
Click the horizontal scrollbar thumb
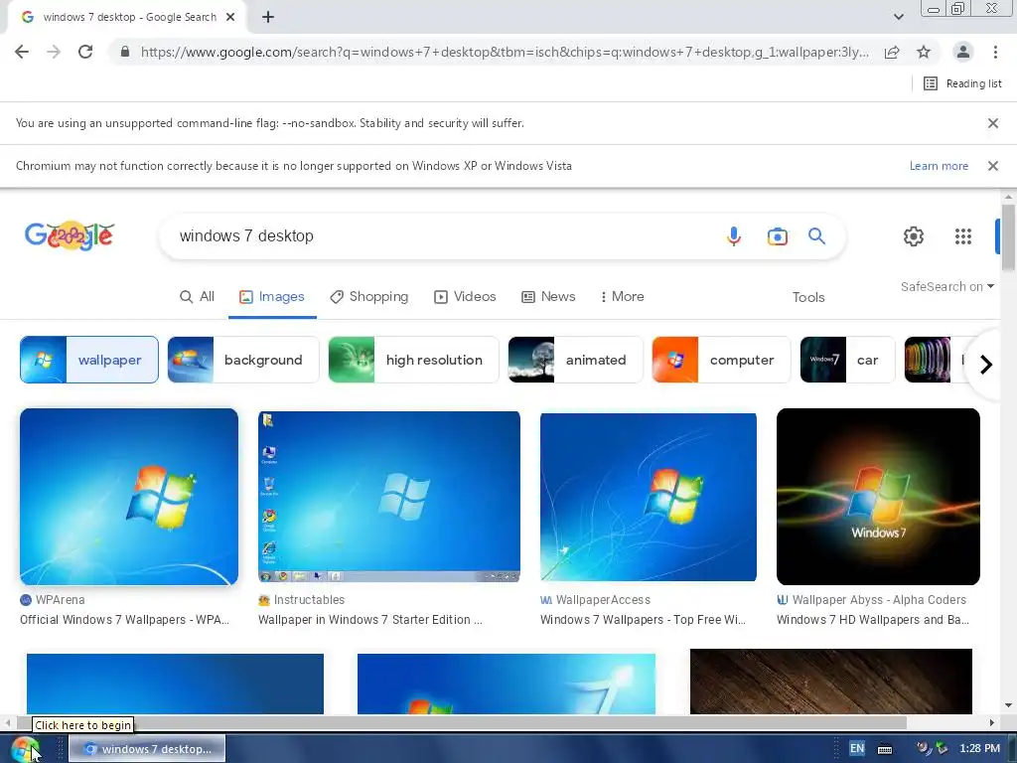click(461, 722)
